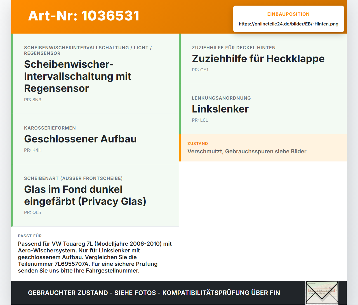Select the Geschlossener Aufbau title

coord(80,139)
